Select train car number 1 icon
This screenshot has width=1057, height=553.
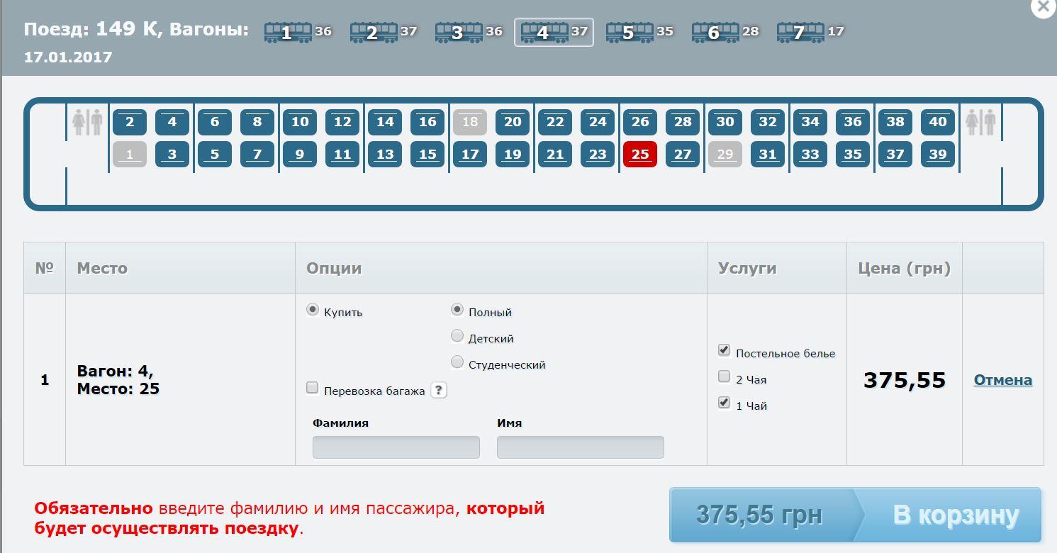(287, 32)
